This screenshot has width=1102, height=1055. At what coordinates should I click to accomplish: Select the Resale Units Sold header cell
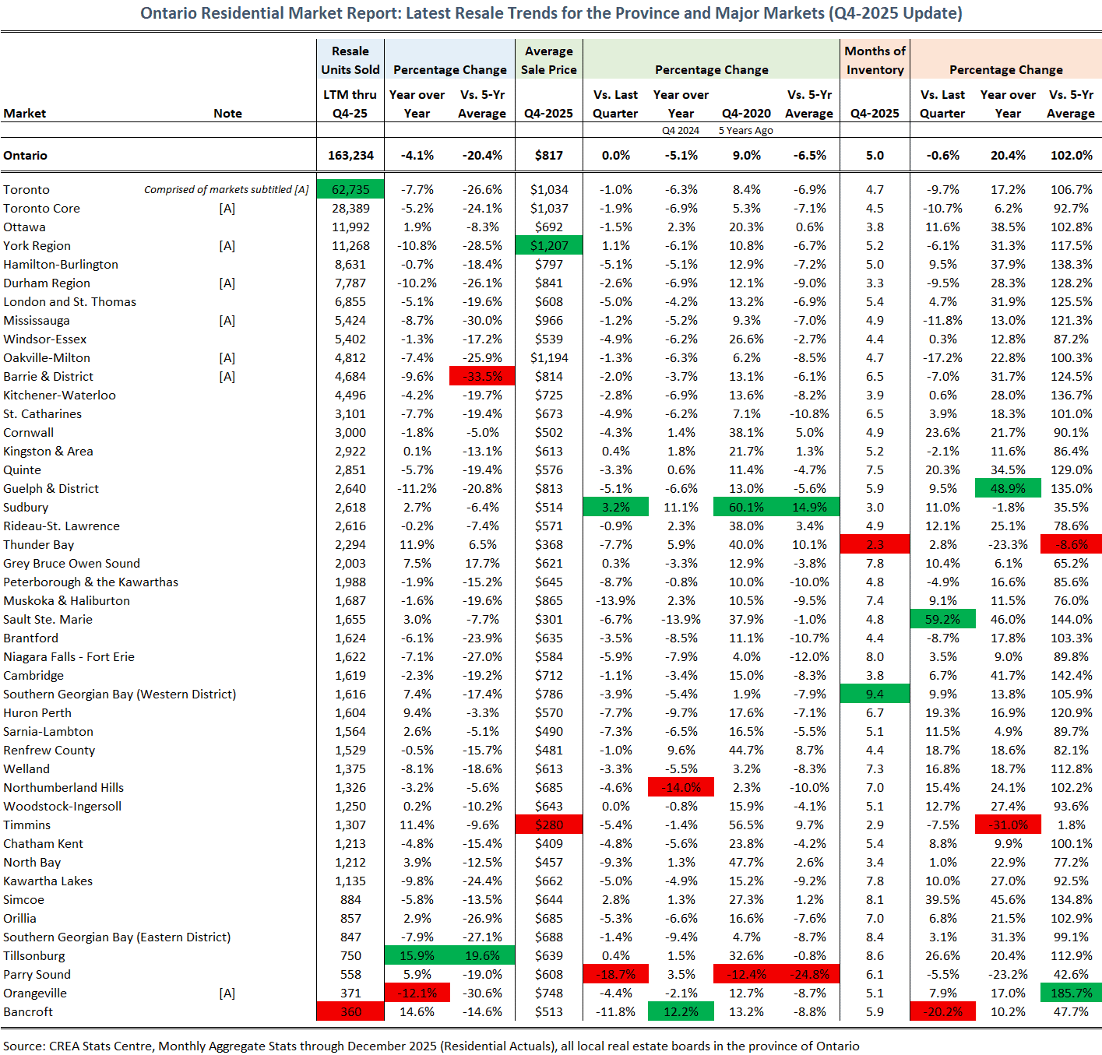click(x=350, y=60)
